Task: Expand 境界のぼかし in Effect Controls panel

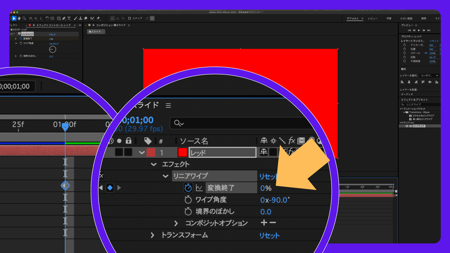Action: click(x=16, y=56)
